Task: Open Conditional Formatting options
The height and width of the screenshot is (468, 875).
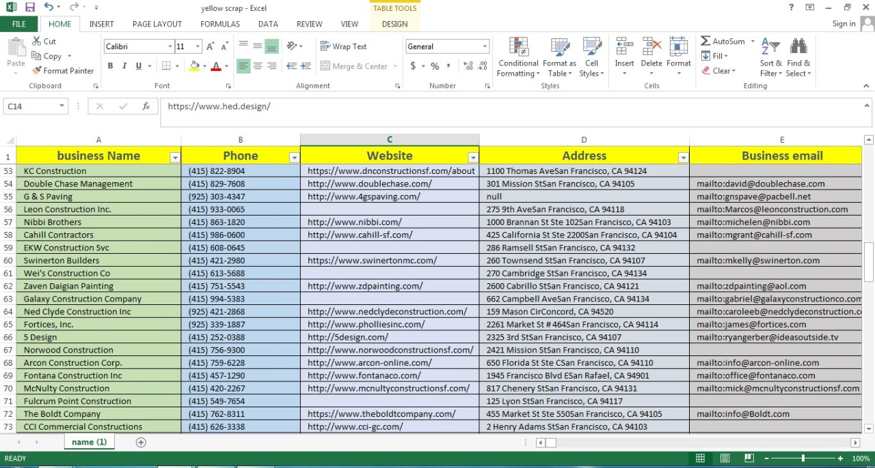Action: (518, 57)
